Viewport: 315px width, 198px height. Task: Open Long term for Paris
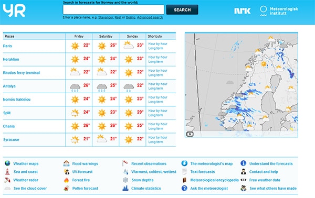click(x=155, y=48)
